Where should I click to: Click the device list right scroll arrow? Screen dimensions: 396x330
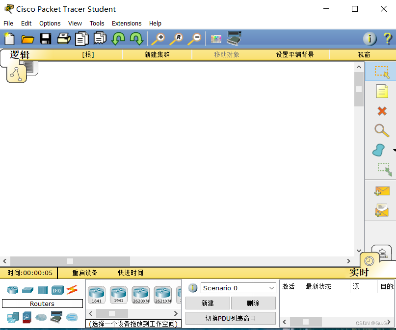click(176, 314)
